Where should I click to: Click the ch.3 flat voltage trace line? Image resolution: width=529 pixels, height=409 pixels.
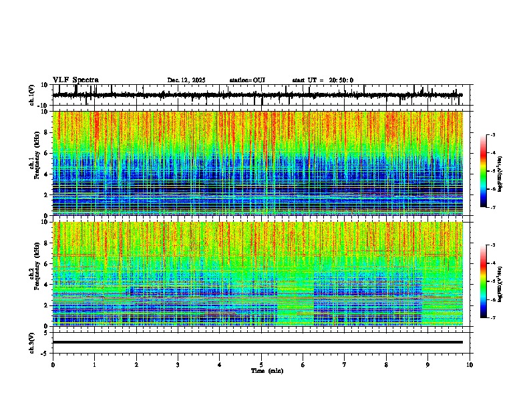click(x=258, y=342)
